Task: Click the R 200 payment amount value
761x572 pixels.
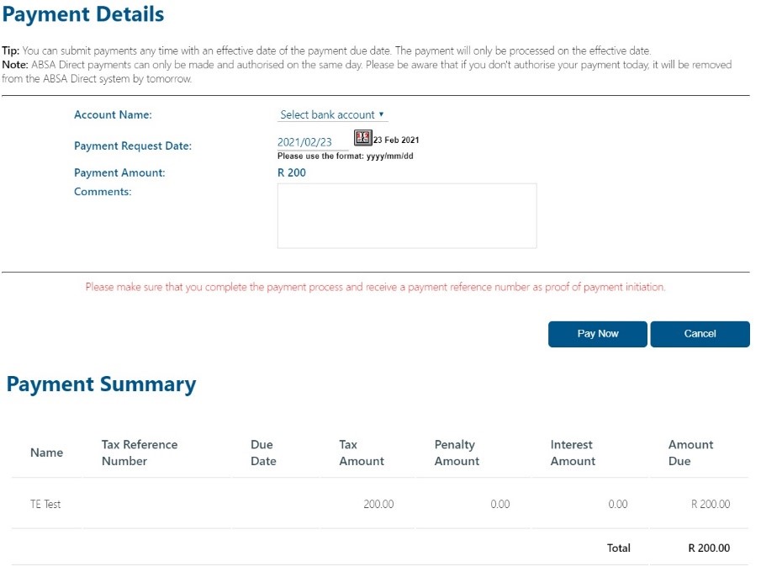Action: pyautogui.click(x=292, y=172)
